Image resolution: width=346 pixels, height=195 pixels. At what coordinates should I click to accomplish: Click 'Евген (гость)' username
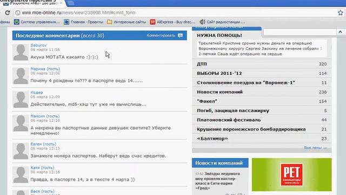point(43,144)
